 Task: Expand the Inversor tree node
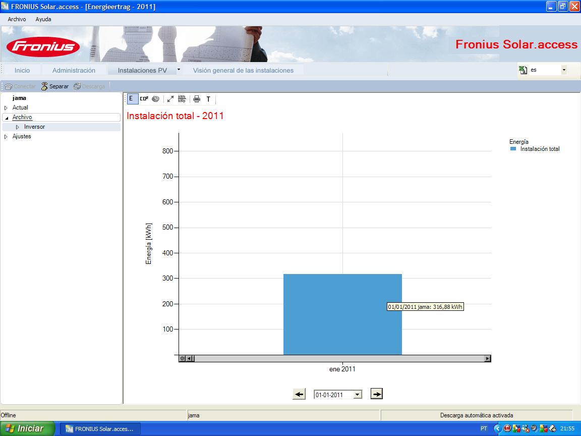click(x=18, y=127)
